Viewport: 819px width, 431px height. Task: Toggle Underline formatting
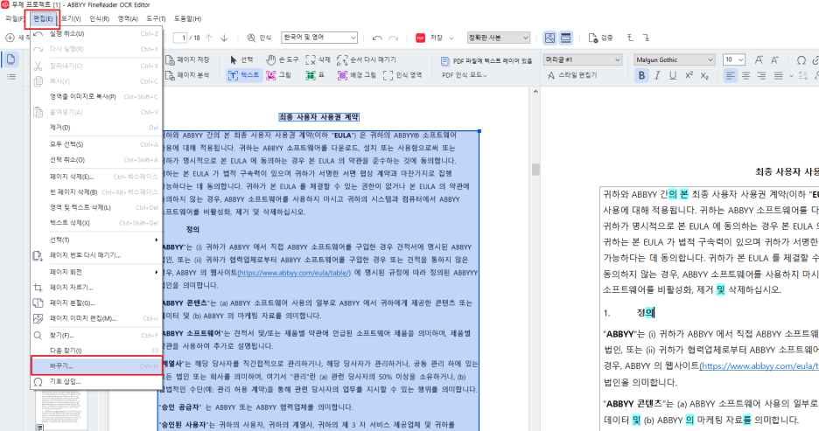(x=673, y=75)
